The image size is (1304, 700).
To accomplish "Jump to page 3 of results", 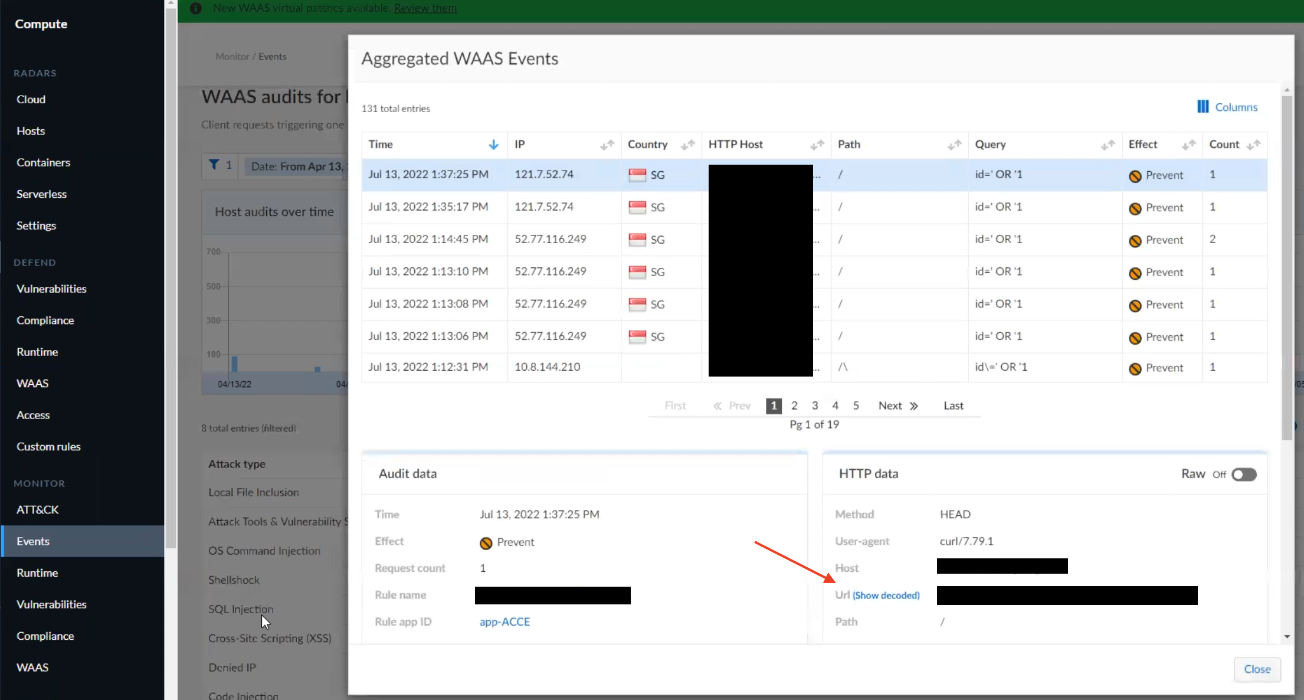I will 815,405.
